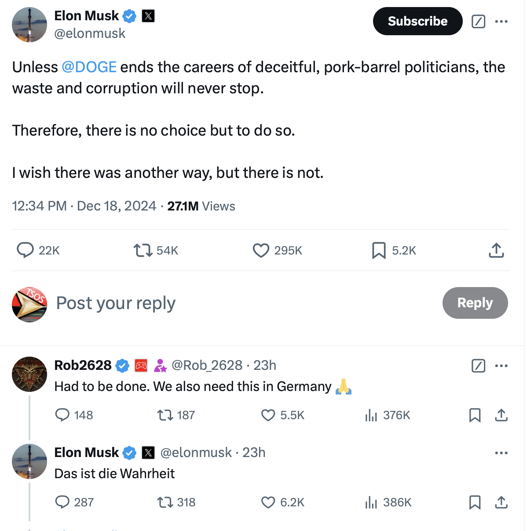The image size is (527, 531).
Task: View analytics on Rob2628's reply
Action: pyautogui.click(x=371, y=415)
